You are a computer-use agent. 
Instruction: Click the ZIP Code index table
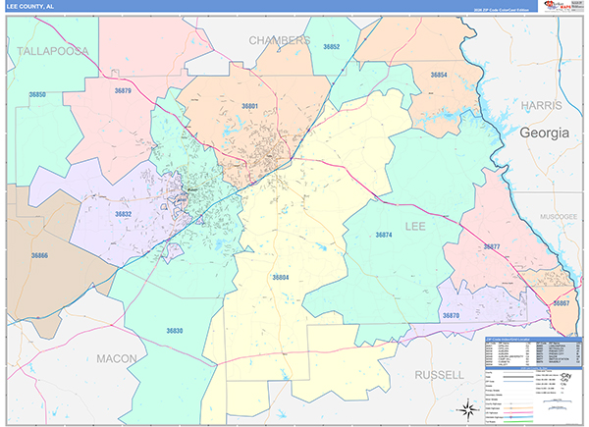coord(533,352)
